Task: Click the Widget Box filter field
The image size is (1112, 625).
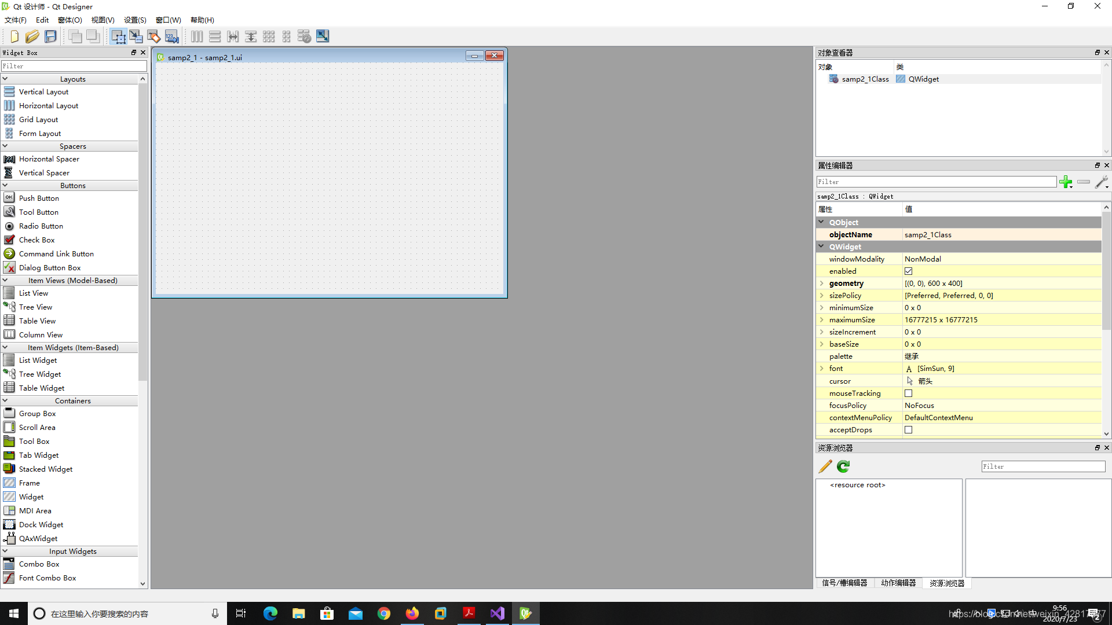Action: tap(74, 66)
